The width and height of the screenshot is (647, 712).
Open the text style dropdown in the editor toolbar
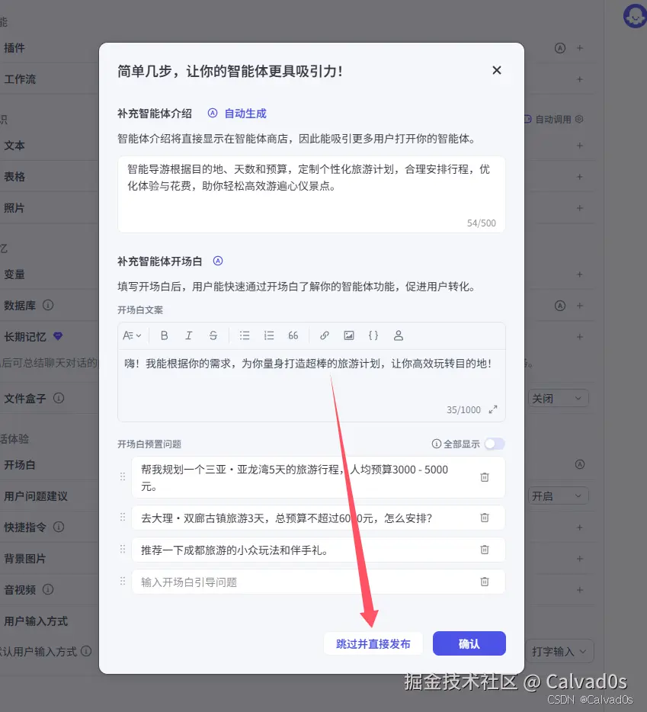point(132,335)
